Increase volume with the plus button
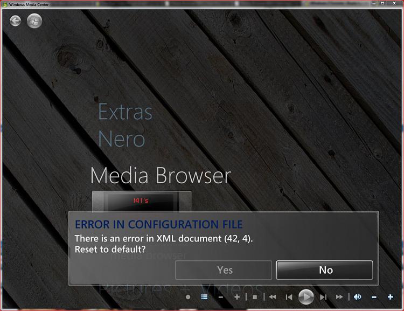The height and width of the screenshot is (311, 404). 391,297
